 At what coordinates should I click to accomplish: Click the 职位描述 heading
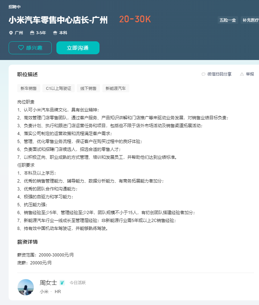coord(27,74)
